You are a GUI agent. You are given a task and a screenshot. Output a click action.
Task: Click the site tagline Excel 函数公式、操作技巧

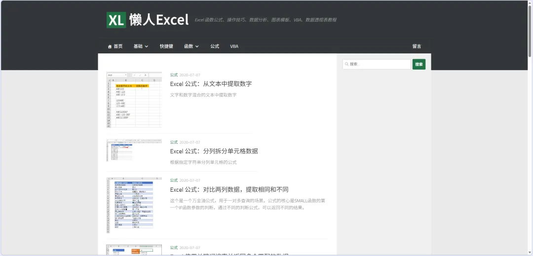(266, 20)
